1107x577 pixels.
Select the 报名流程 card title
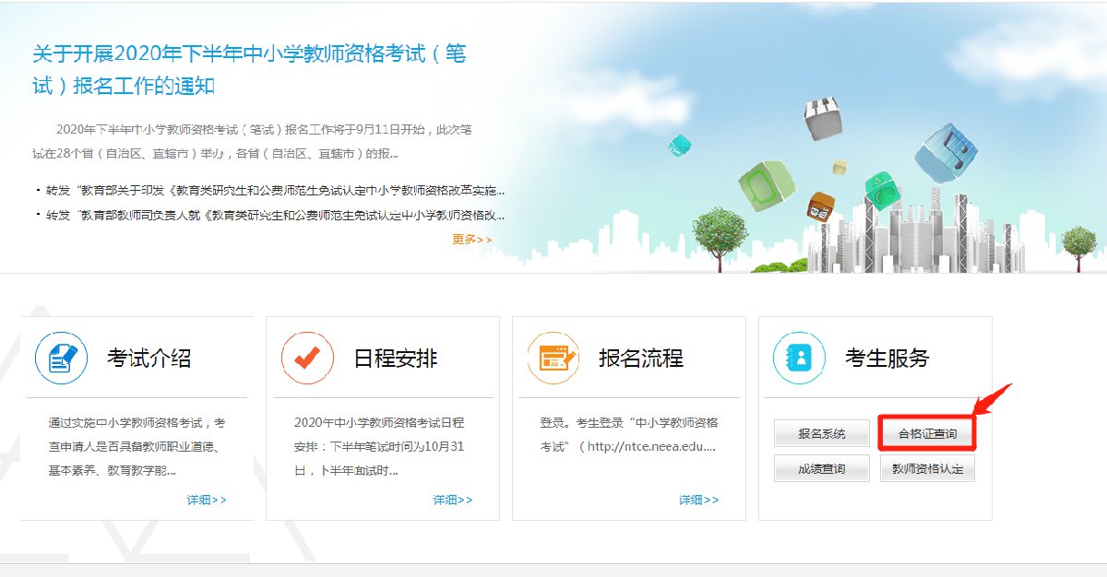pos(641,359)
